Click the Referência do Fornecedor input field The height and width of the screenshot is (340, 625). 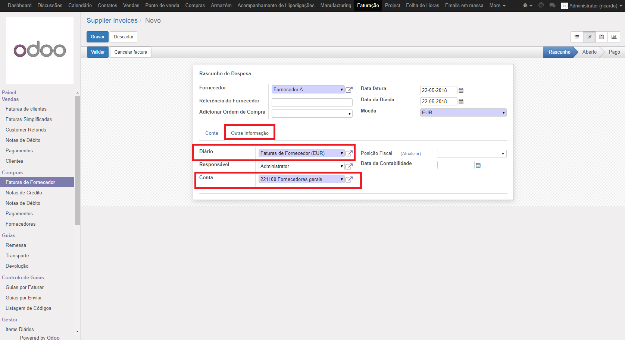312,102
